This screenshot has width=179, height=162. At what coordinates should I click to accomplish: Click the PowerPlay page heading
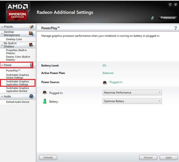tap(50, 28)
